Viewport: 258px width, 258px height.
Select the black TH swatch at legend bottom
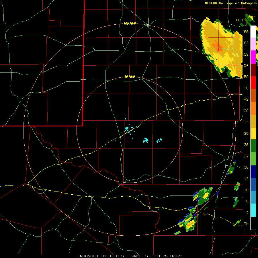[x=253, y=223]
